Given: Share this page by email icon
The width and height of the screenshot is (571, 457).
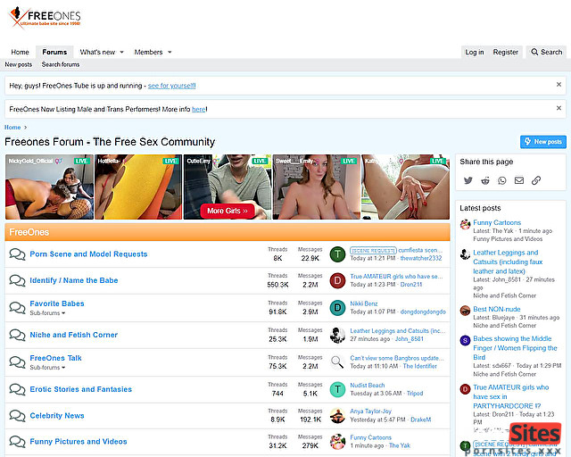Looking at the screenshot, I should tap(519, 180).
